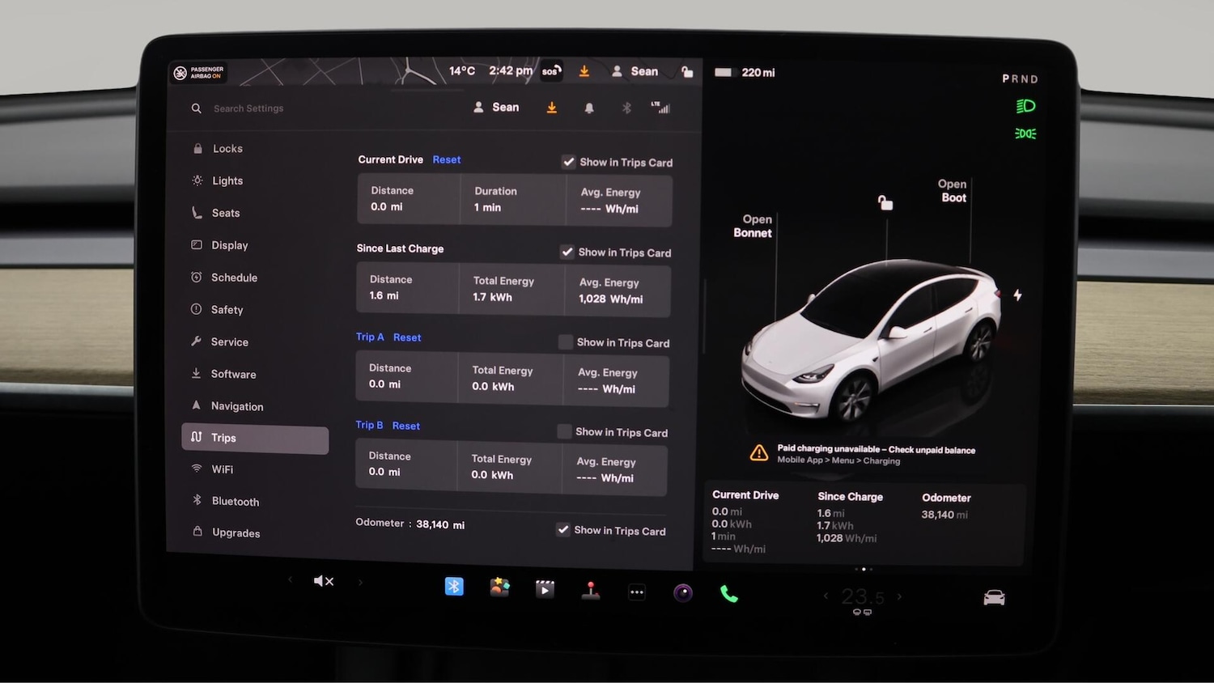Screen dimensions: 1214x683
Task: Open the Bluetooth app in bottom dock
Action: pos(454,587)
